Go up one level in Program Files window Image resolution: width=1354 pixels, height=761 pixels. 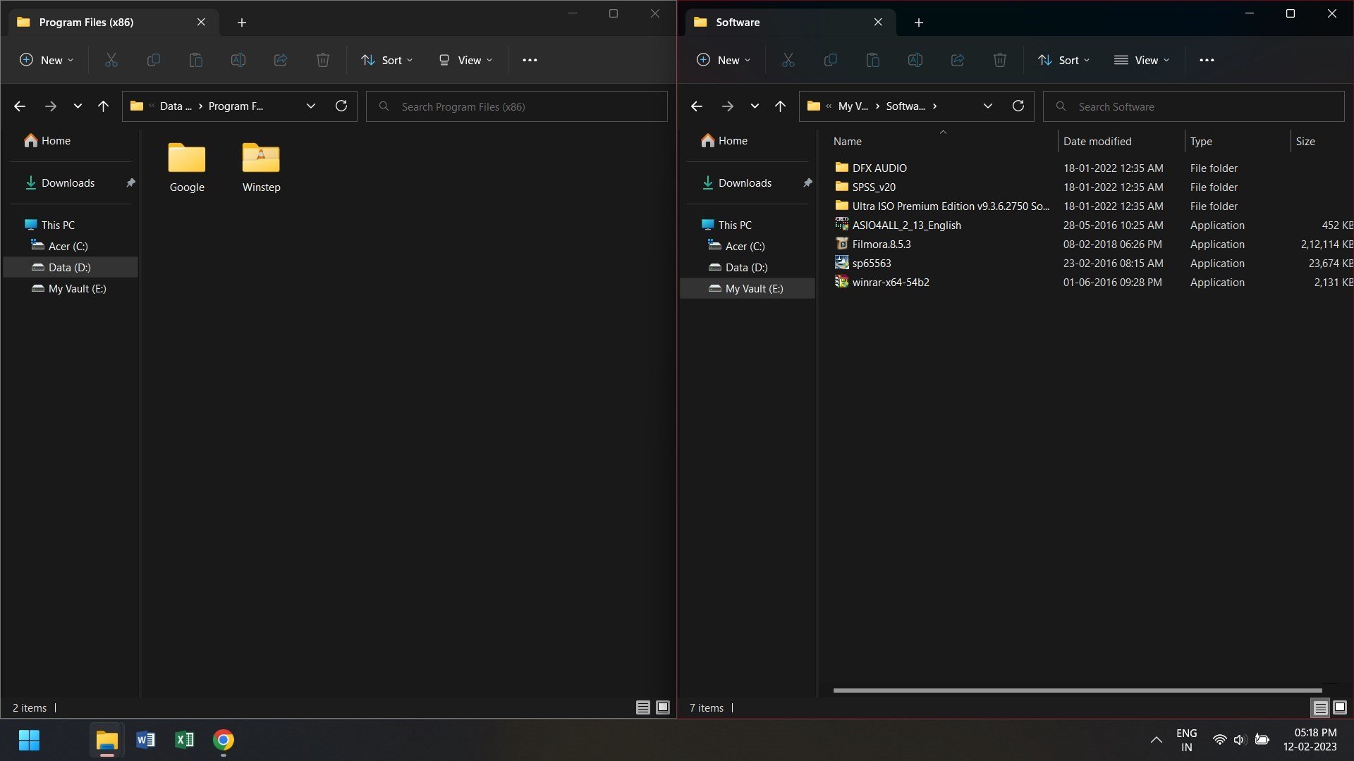coord(104,106)
